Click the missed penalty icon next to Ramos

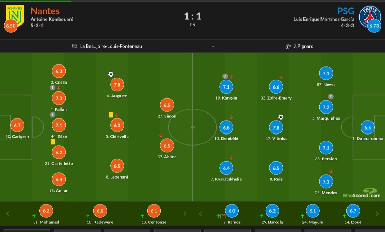click(x=222, y=216)
